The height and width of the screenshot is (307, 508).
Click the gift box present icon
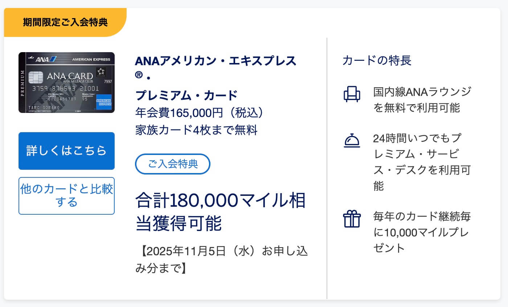tap(352, 219)
